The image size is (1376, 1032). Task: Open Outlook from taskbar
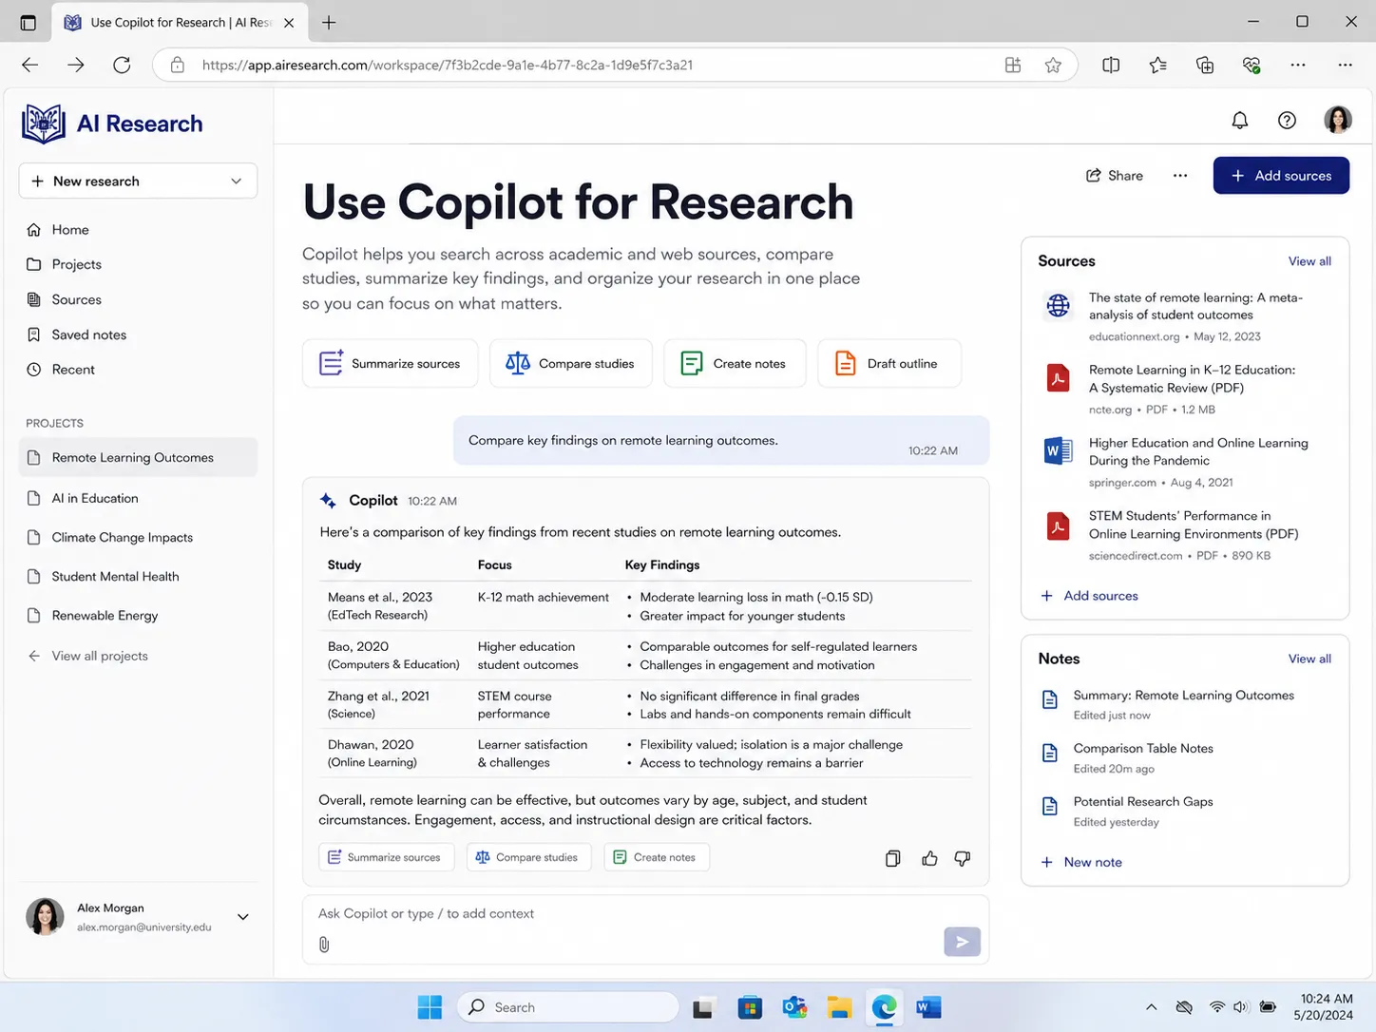794,1007
